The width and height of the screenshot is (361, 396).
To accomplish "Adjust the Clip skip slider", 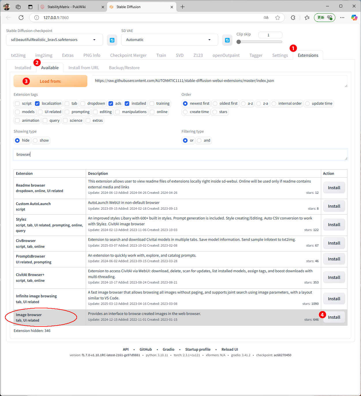I will [239, 42].
